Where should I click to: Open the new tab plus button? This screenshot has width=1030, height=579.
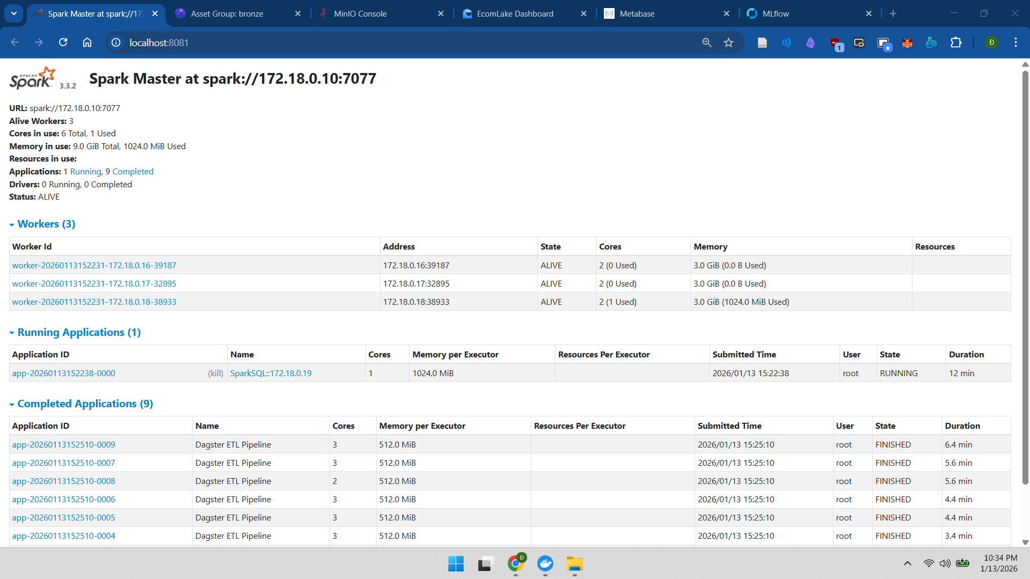[x=893, y=13]
